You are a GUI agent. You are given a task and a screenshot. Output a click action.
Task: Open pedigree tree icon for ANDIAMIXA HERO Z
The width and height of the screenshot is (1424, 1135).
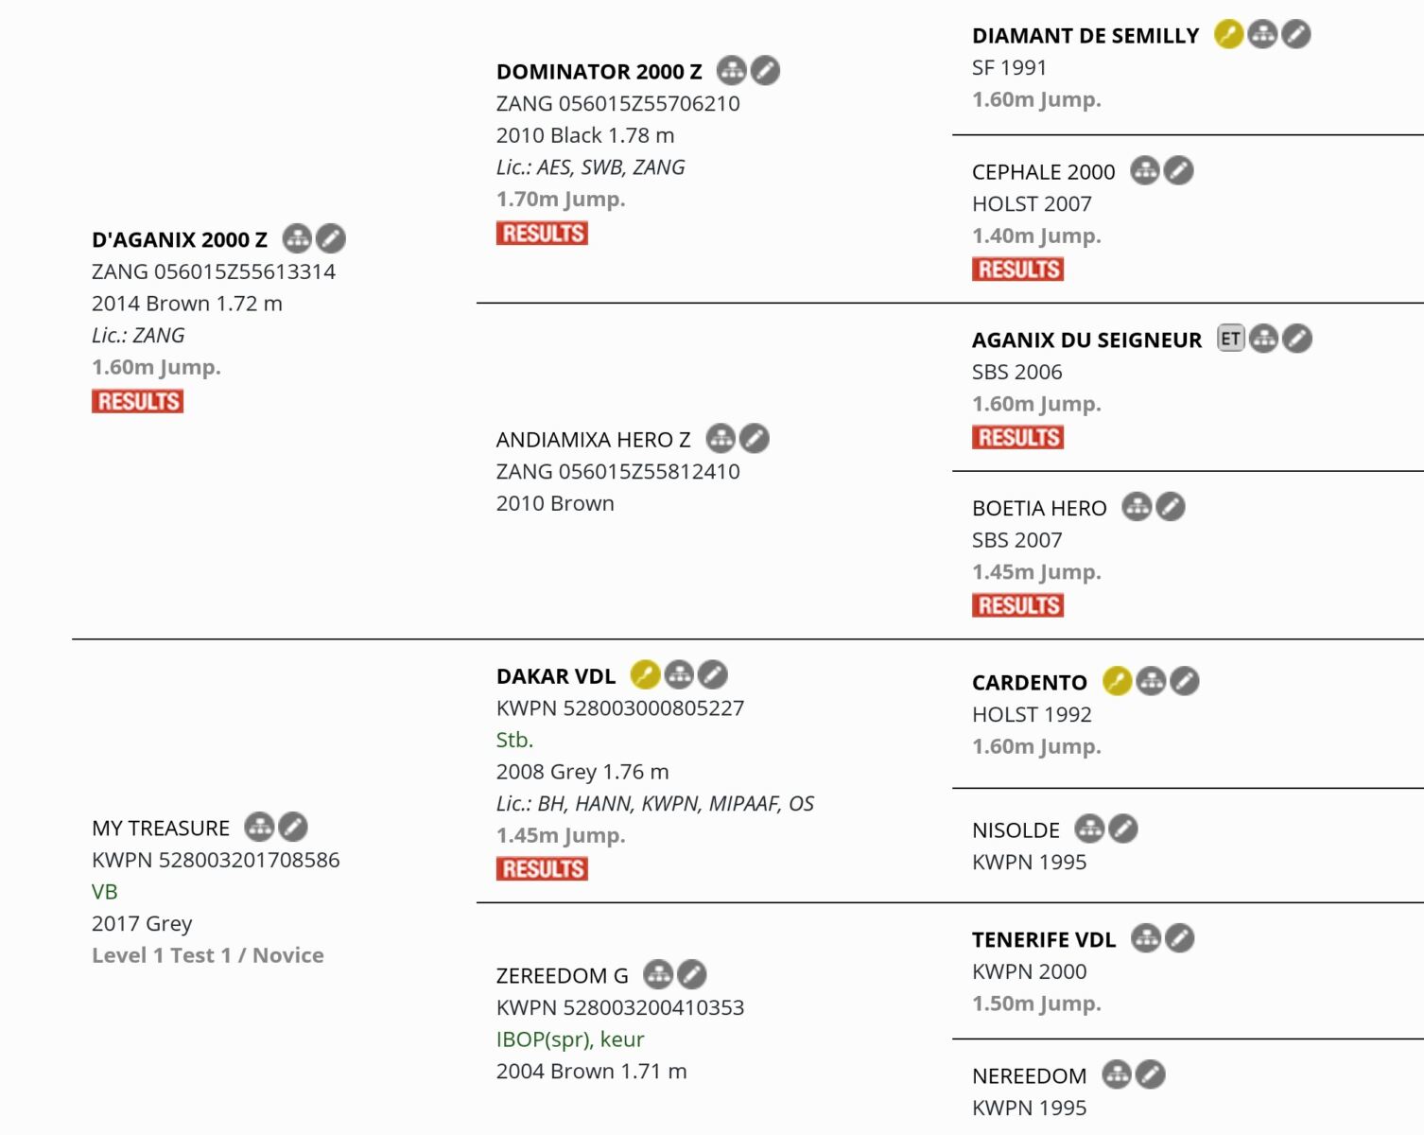pyautogui.click(x=721, y=438)
